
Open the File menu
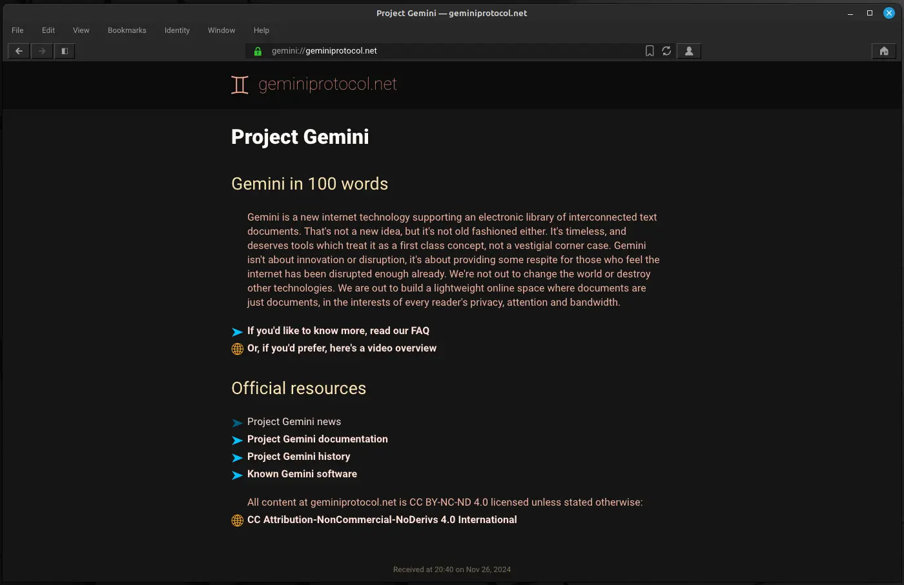pos(17,30)
